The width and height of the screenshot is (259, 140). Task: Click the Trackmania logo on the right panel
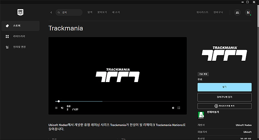click(x=224, y=53)
